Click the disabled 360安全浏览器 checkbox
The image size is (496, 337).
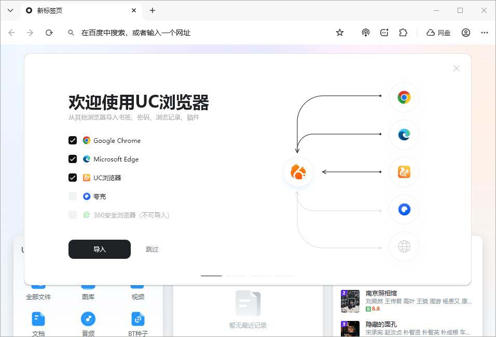tap(73, 215)
